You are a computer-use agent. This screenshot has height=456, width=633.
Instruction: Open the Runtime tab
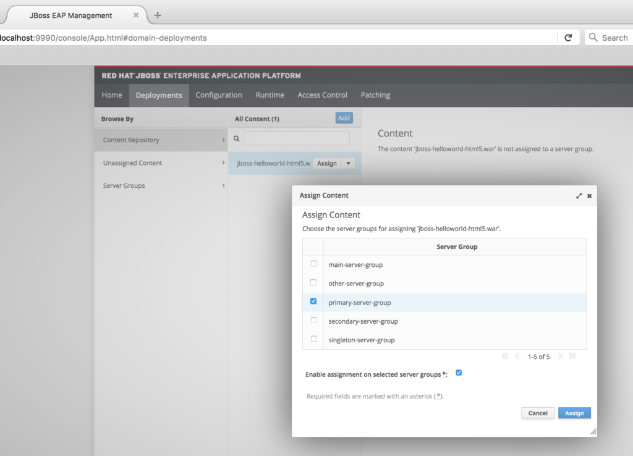(270, 95)
